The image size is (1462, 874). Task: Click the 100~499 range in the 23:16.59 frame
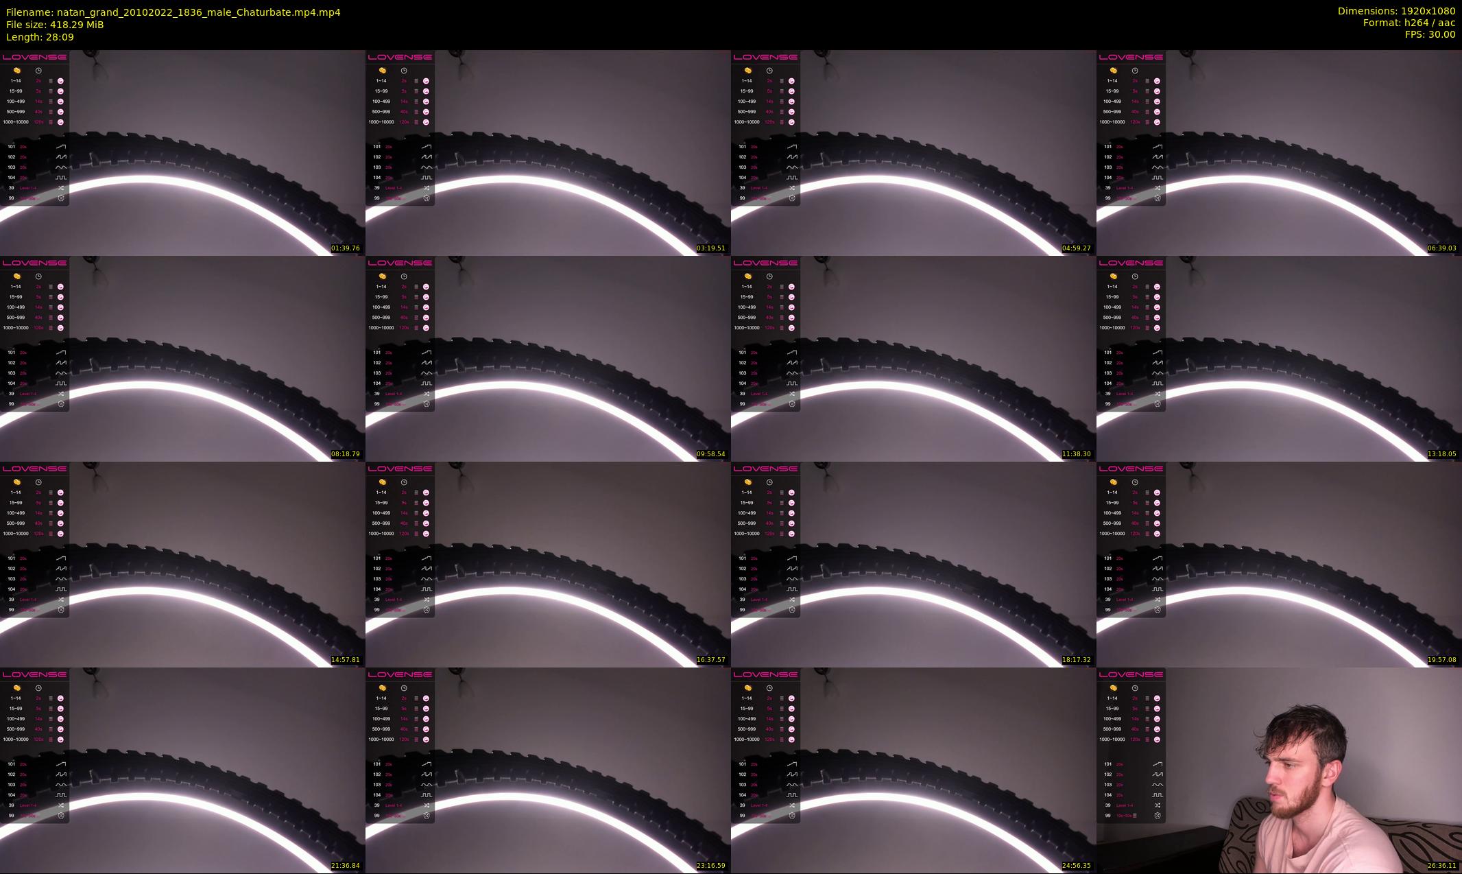coord(381,719)
